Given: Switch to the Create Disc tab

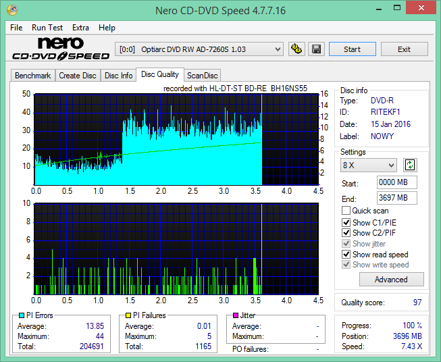Looking at the screenshot, I should [78, 76].
